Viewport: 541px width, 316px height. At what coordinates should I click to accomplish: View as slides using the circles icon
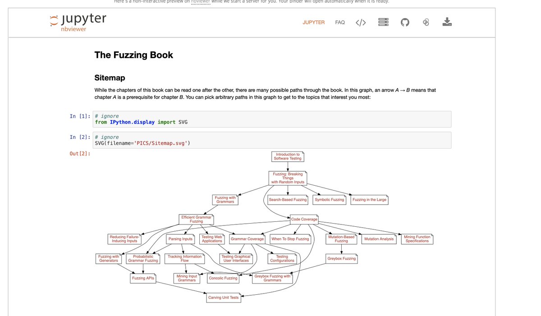[x=426, y=22]
